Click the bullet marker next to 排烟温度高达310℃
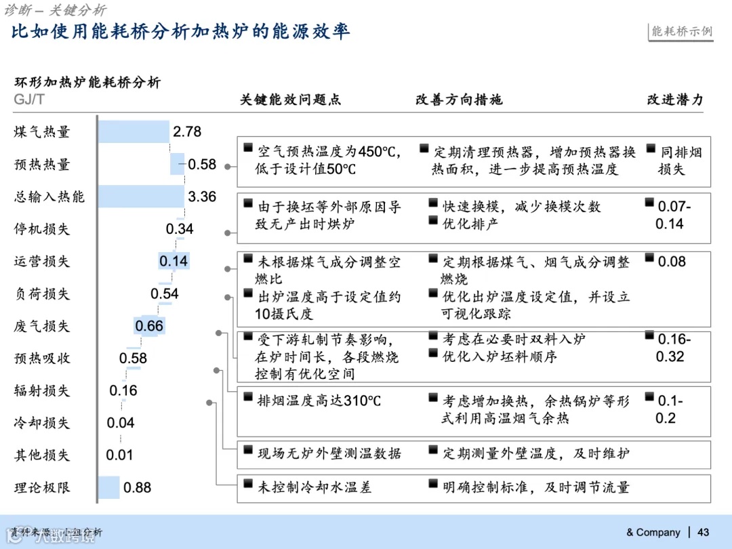The width and height of the screenshot is (732, 549). coord(247,396)
